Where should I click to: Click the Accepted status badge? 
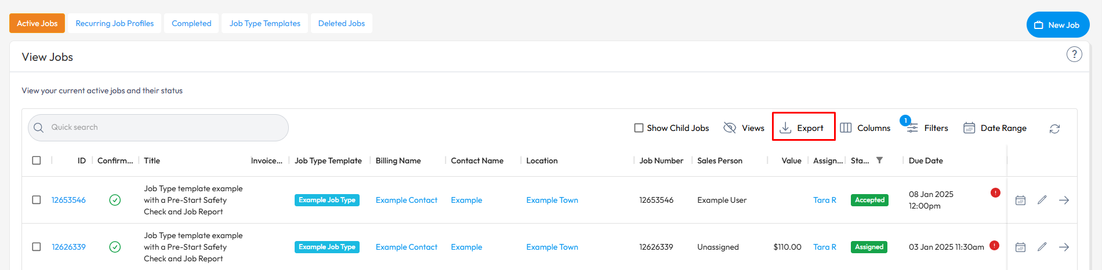(869, 200)
